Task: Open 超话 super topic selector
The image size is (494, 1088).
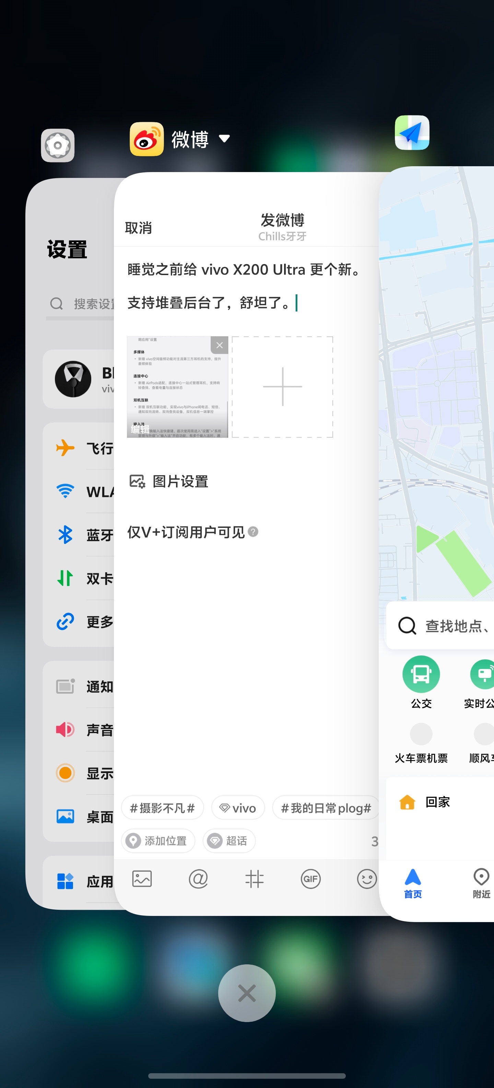Action: 229,841
